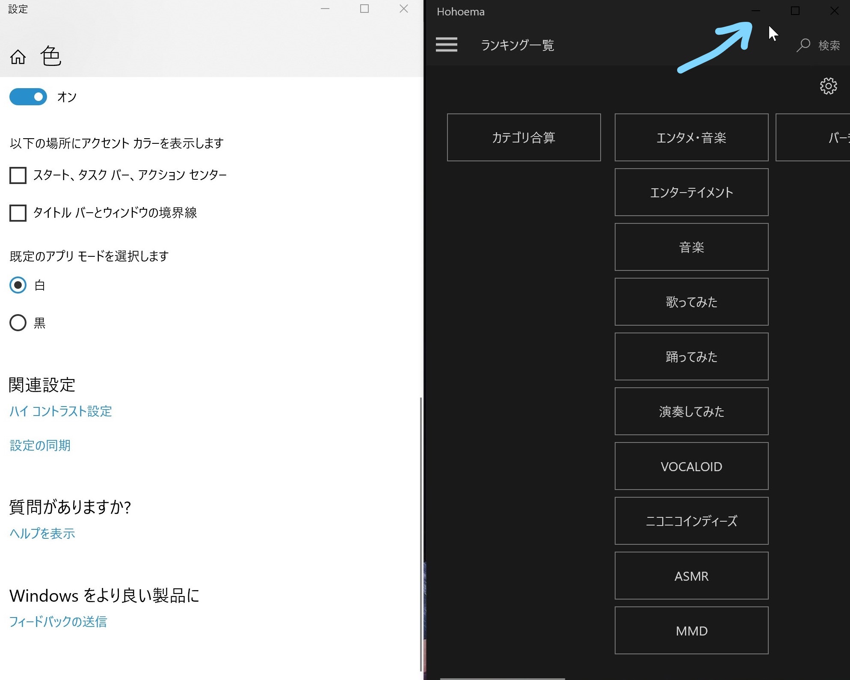Click the home icon in Settings
This screenshot has width=850, height=680.
tap(18, 56)
